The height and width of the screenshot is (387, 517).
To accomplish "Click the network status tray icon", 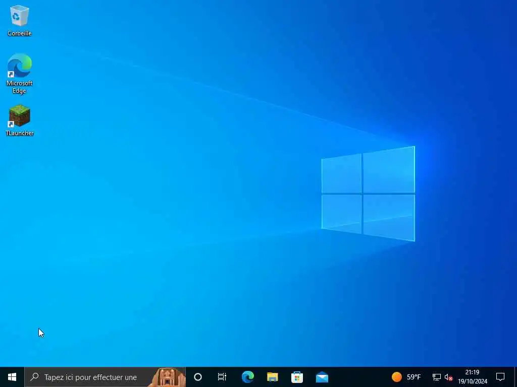I will click(x=437, y=377).
